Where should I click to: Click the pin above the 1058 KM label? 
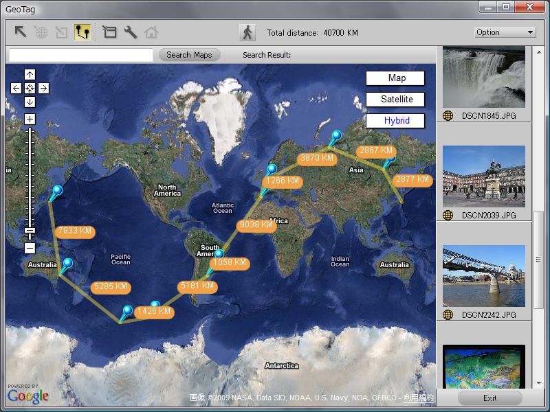(219, 253)
